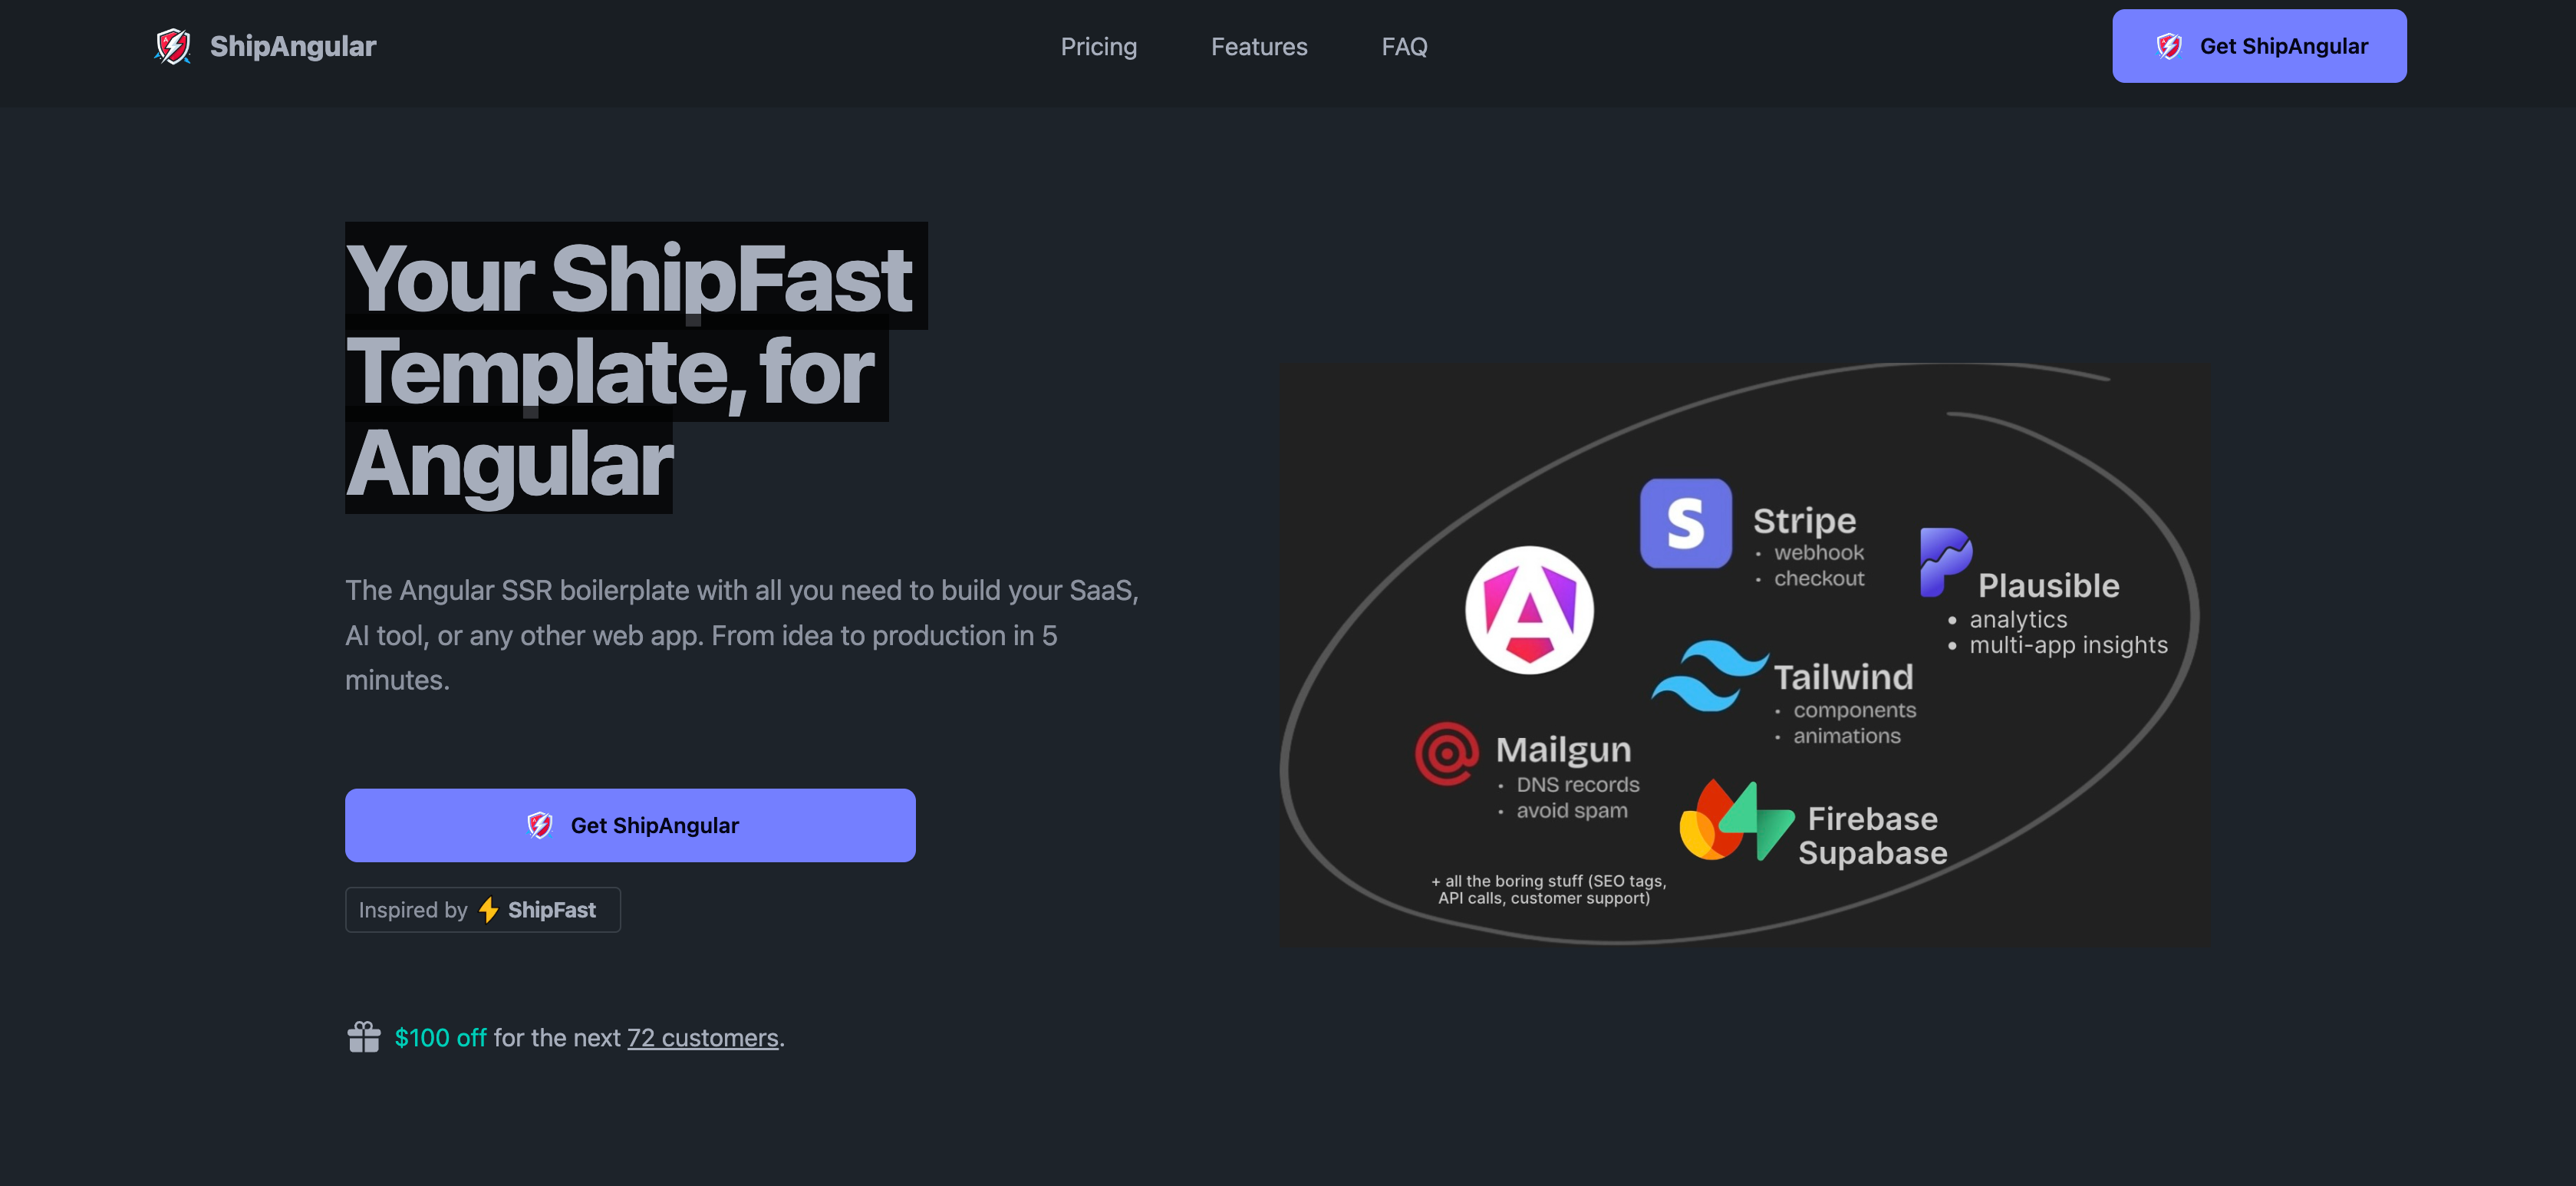
Task: Click the Mailgun heading text
Action: click(x=1563, y=750)
